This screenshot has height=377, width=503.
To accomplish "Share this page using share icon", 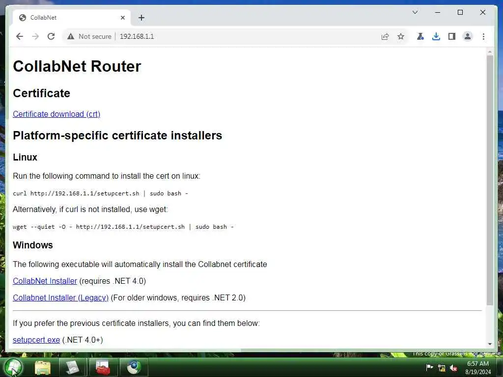I will pyautogui.click(x=385, y=36).
